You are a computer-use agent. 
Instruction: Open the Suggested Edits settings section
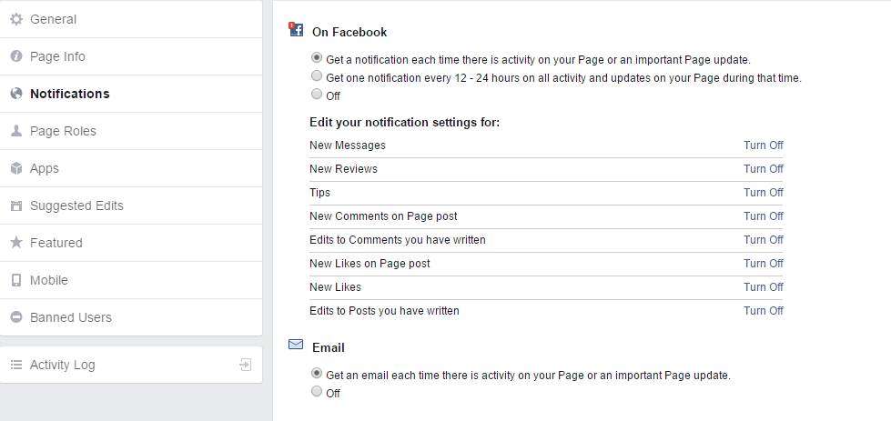76,205
